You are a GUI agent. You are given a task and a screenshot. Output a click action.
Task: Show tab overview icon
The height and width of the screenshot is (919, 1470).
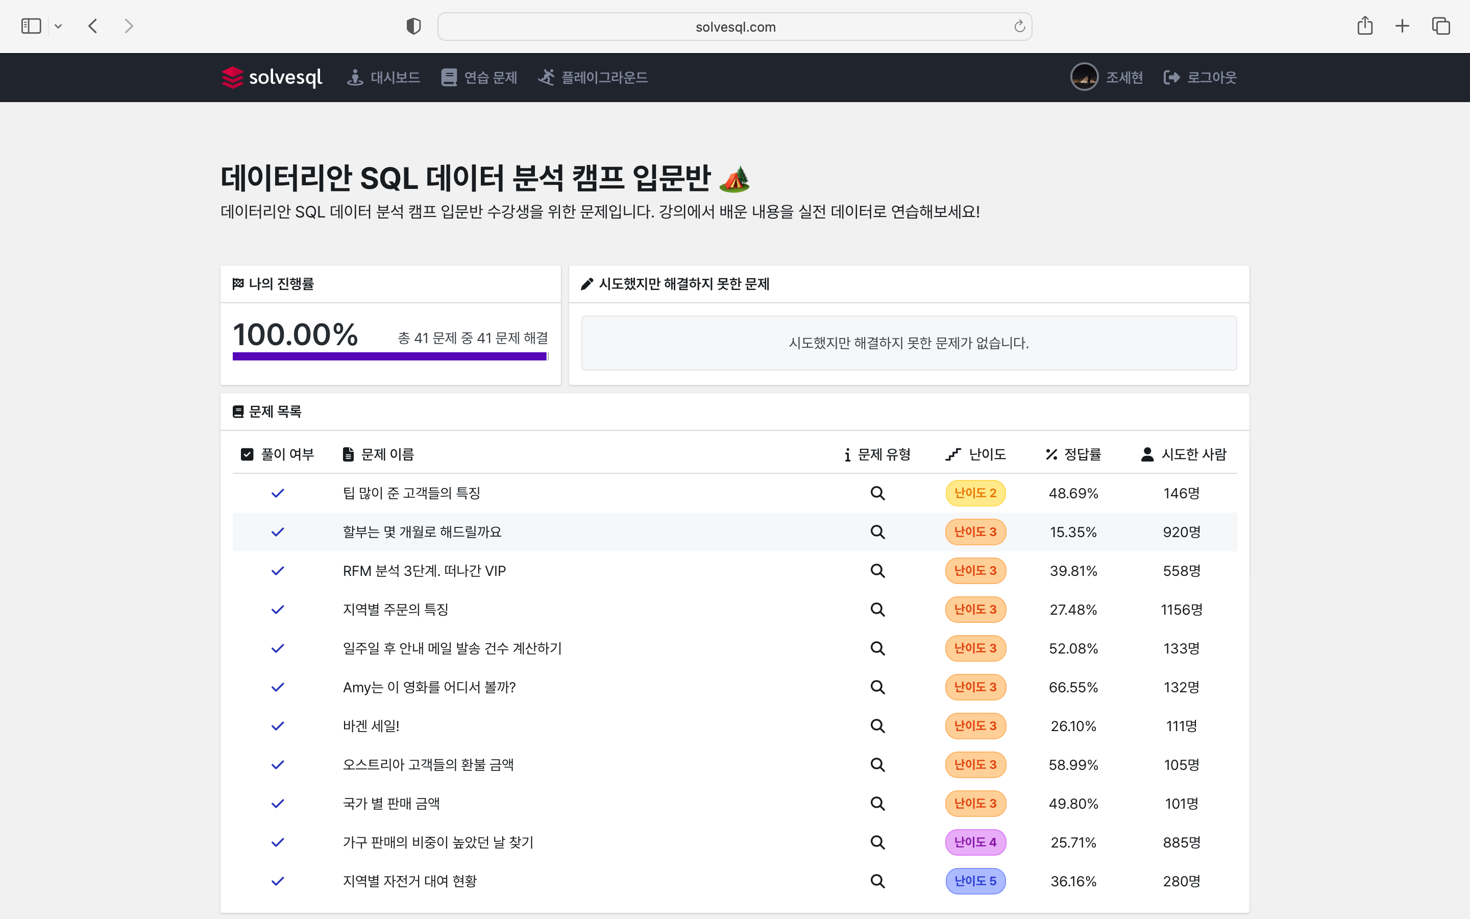point(1440,26)
